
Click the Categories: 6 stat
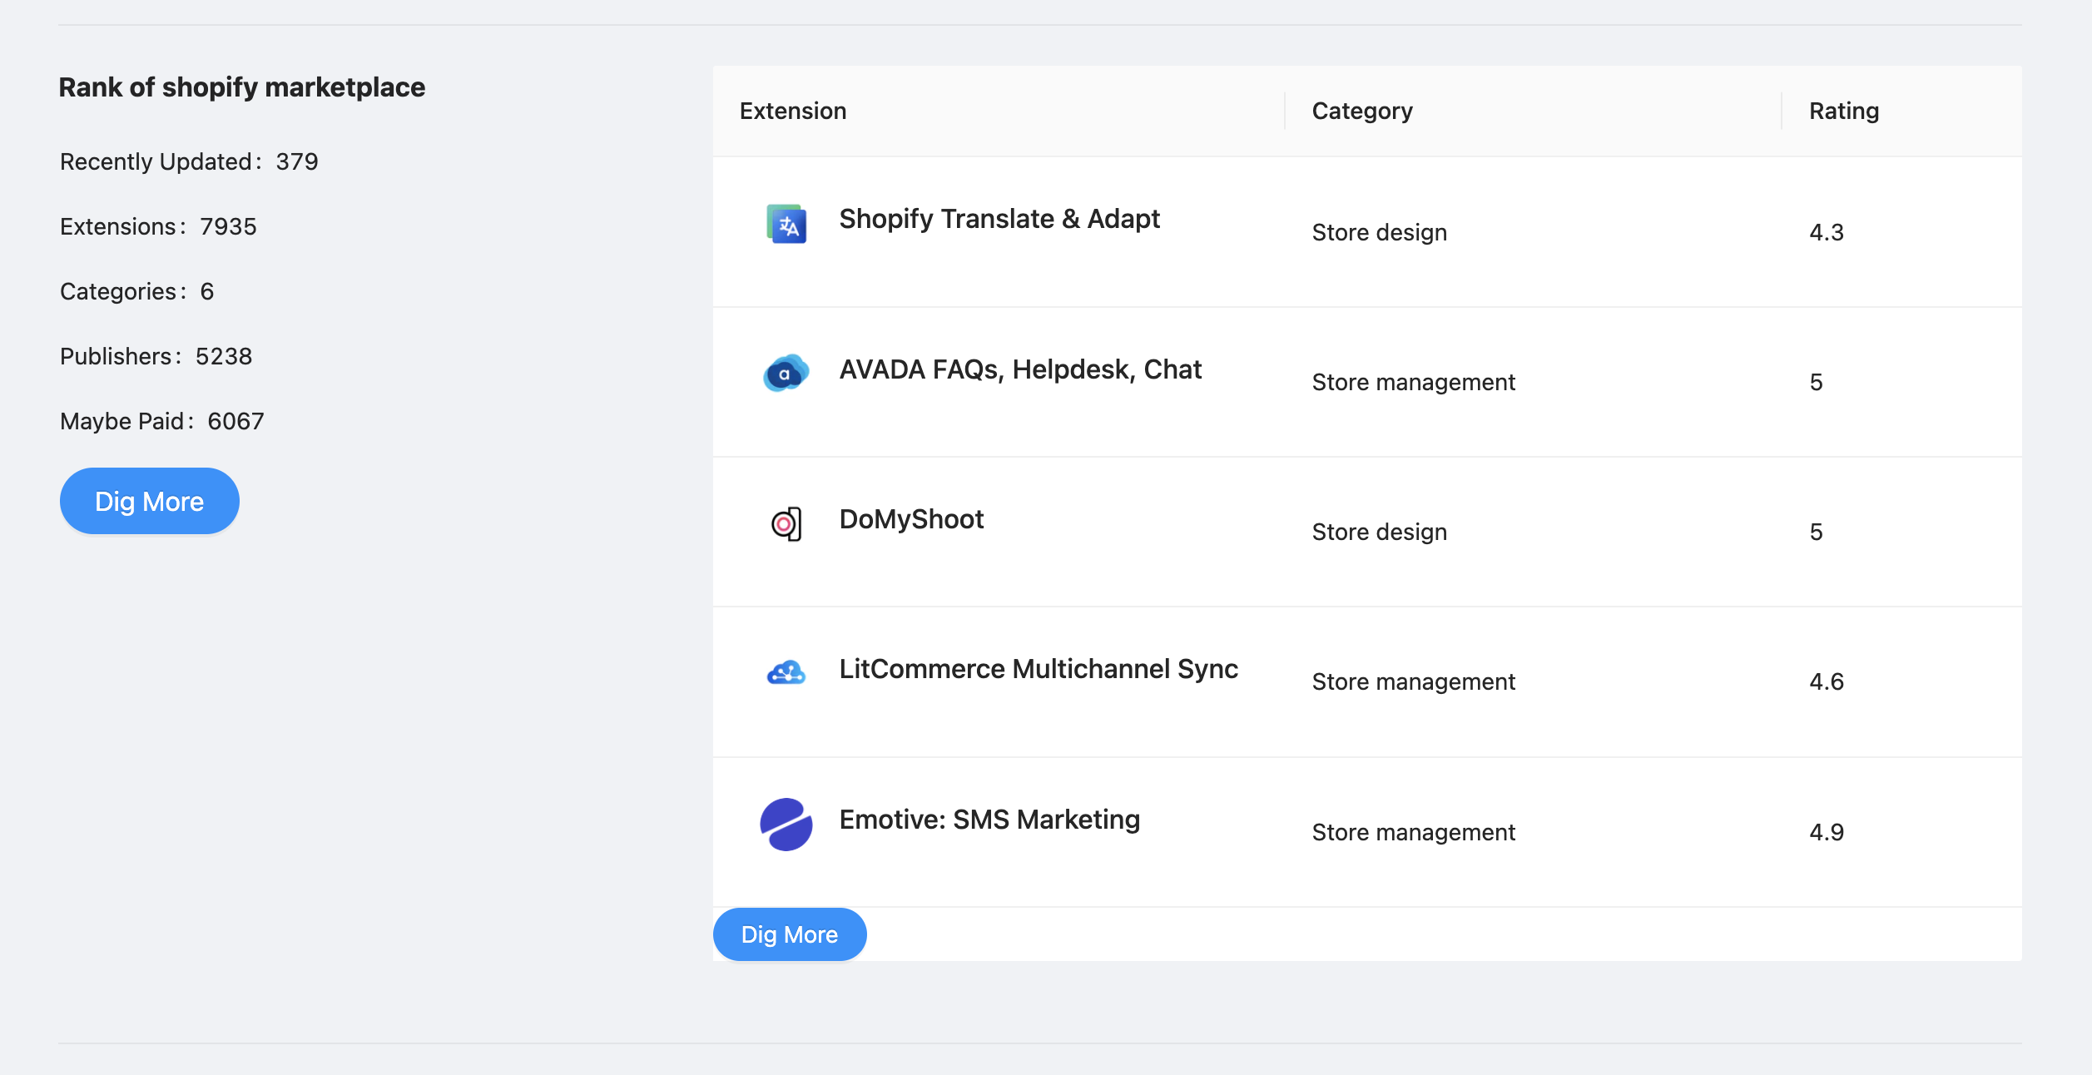(137, 291)
